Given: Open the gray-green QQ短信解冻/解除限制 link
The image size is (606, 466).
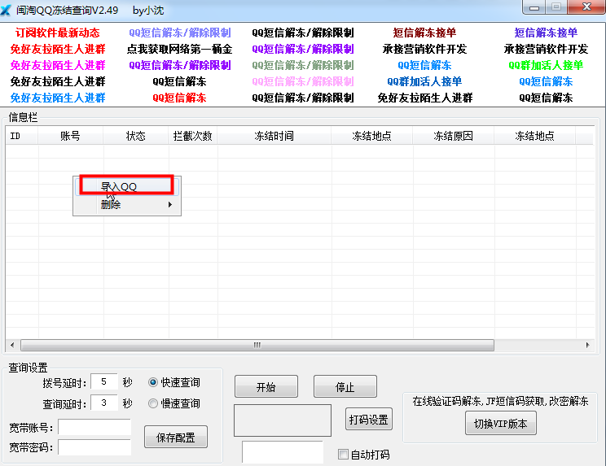Looking at the screenshot, I should tap(303, 65).
